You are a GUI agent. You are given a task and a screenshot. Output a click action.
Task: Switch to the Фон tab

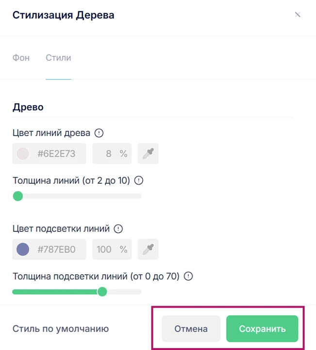(21, 58)
